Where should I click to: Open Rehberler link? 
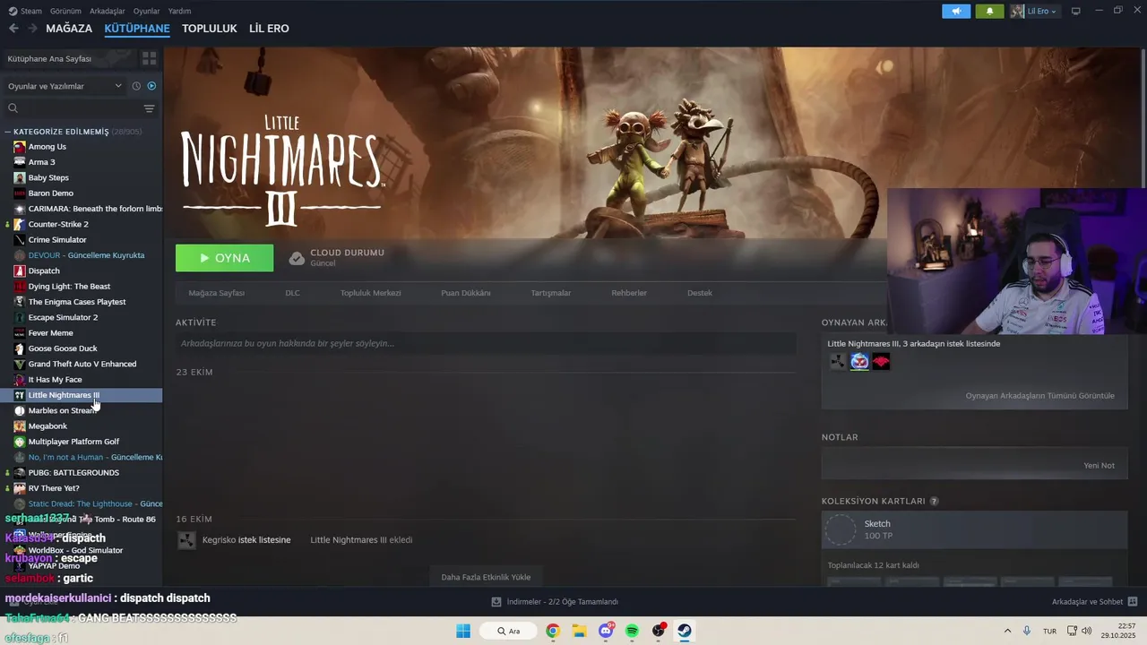pos(629,293)
